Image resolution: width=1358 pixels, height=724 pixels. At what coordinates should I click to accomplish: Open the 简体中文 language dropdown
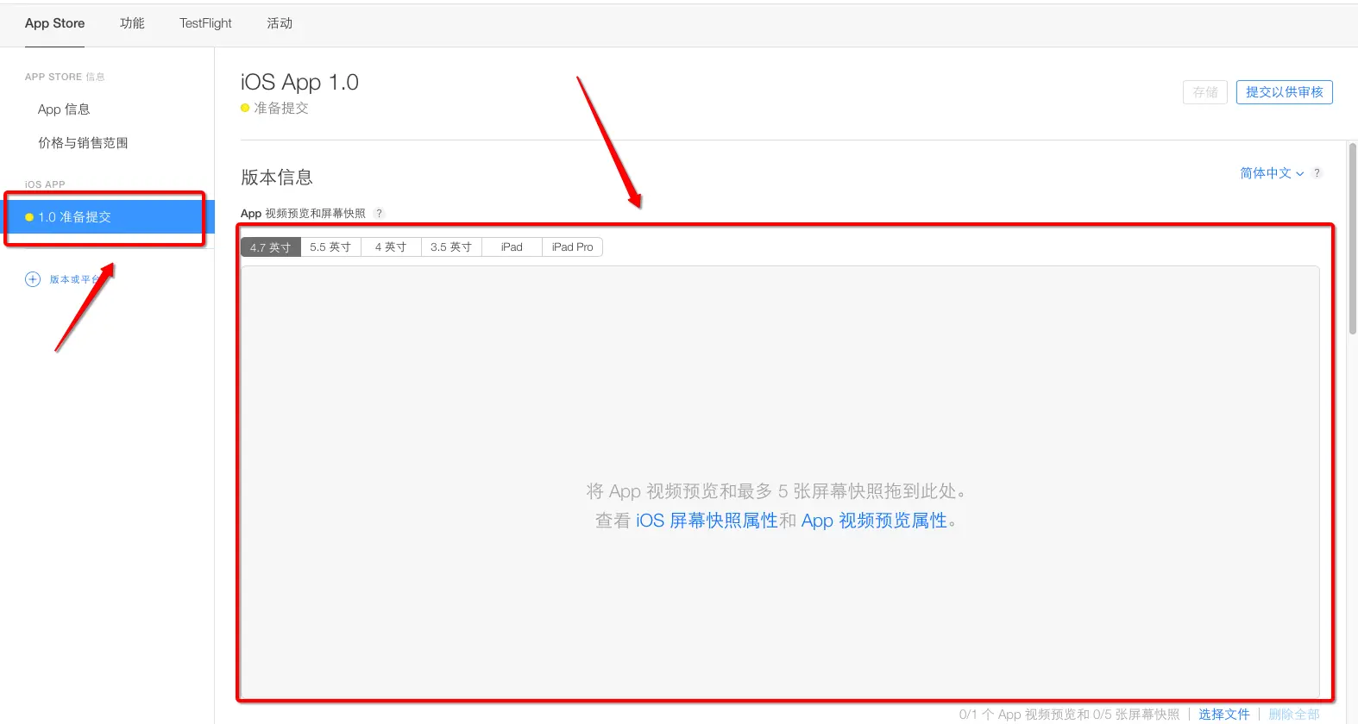1272,173
